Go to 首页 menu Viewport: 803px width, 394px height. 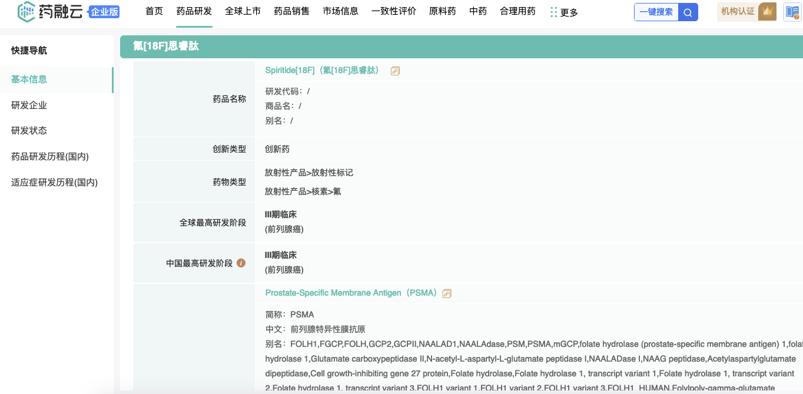[154, 11]
